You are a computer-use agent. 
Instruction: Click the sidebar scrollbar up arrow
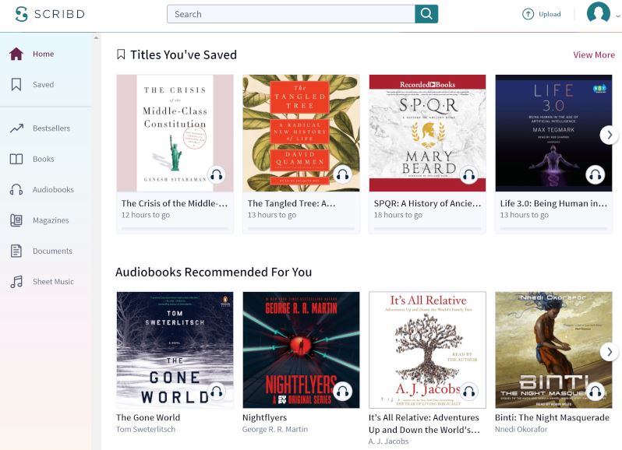[96, 38]
